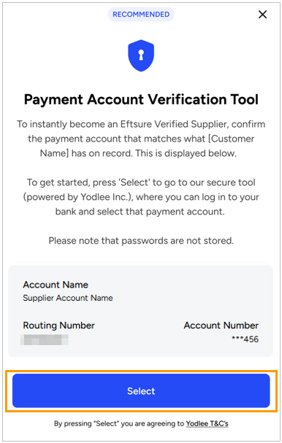The height and width of the screenshot is (443, 282).
Task: Click the masked ***456 account number
Action: [245, 339]
